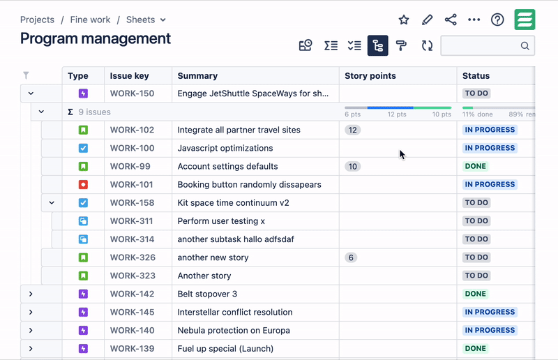Click the pencil edit icon
Screen dimensions: 558x360
427,20
